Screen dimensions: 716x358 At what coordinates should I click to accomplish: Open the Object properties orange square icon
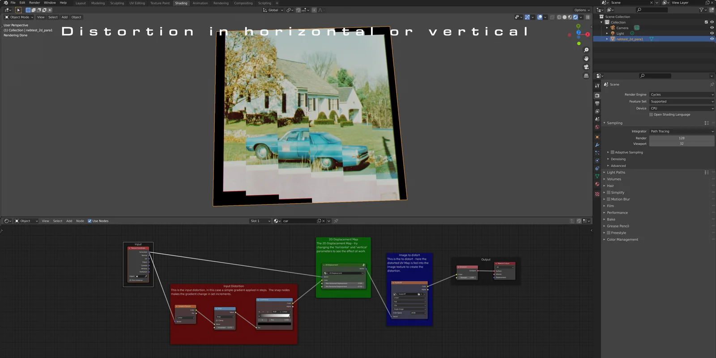click(597, 137)
